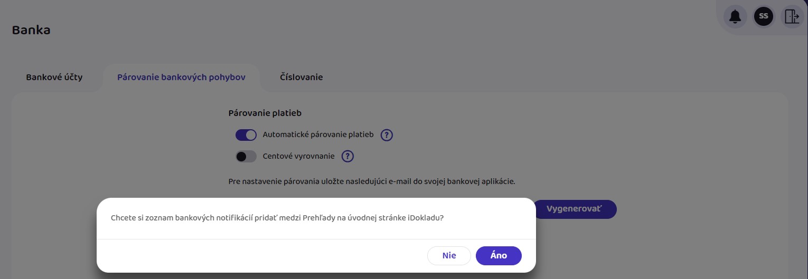The height and width of the screenshot is (279, 808).
Task: Open the SS user profile avatar
Action: [763, 16]
